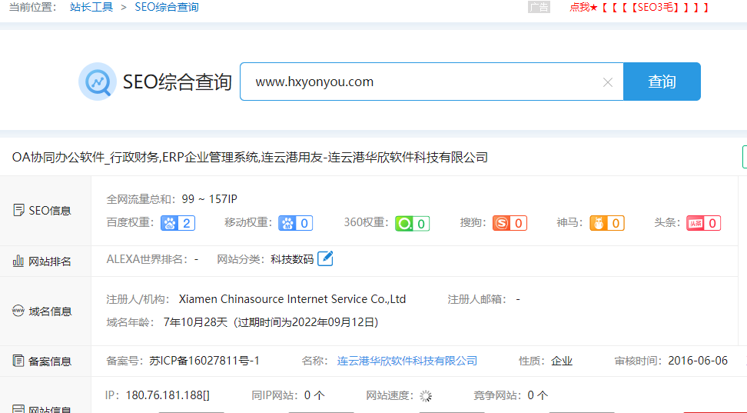Click the 备案号 苏ICP备16027811号-1
Viewport: 747px width, 413px height.
(x=204, y=361)
